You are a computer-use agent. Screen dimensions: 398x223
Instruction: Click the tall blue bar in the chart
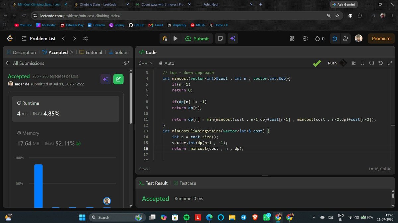pyautogui.click(x=38, y=186)
